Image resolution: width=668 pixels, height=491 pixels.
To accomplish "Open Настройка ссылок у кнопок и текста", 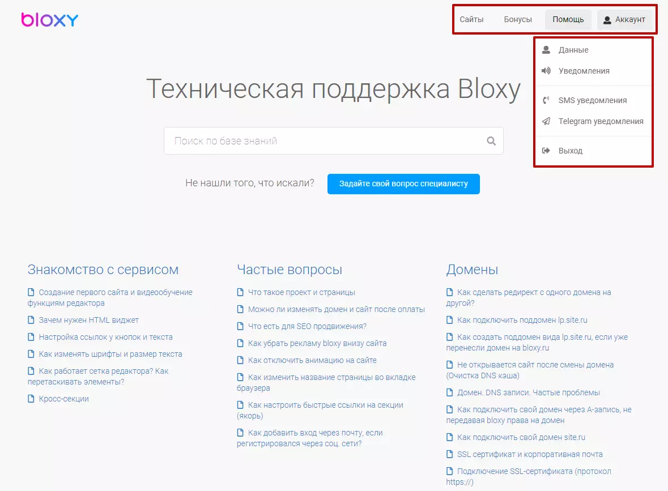I will pos(105,337).
